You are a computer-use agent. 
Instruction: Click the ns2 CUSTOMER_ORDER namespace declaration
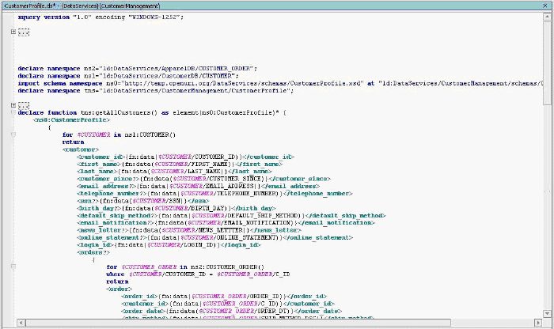[138, 69]
